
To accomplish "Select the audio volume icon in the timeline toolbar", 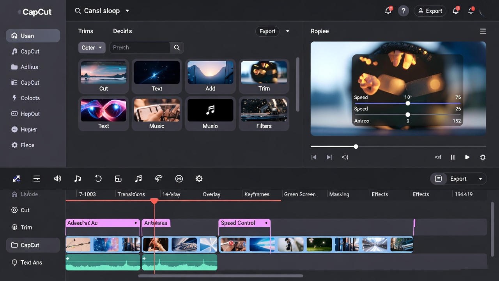I will tap(57, 178).
